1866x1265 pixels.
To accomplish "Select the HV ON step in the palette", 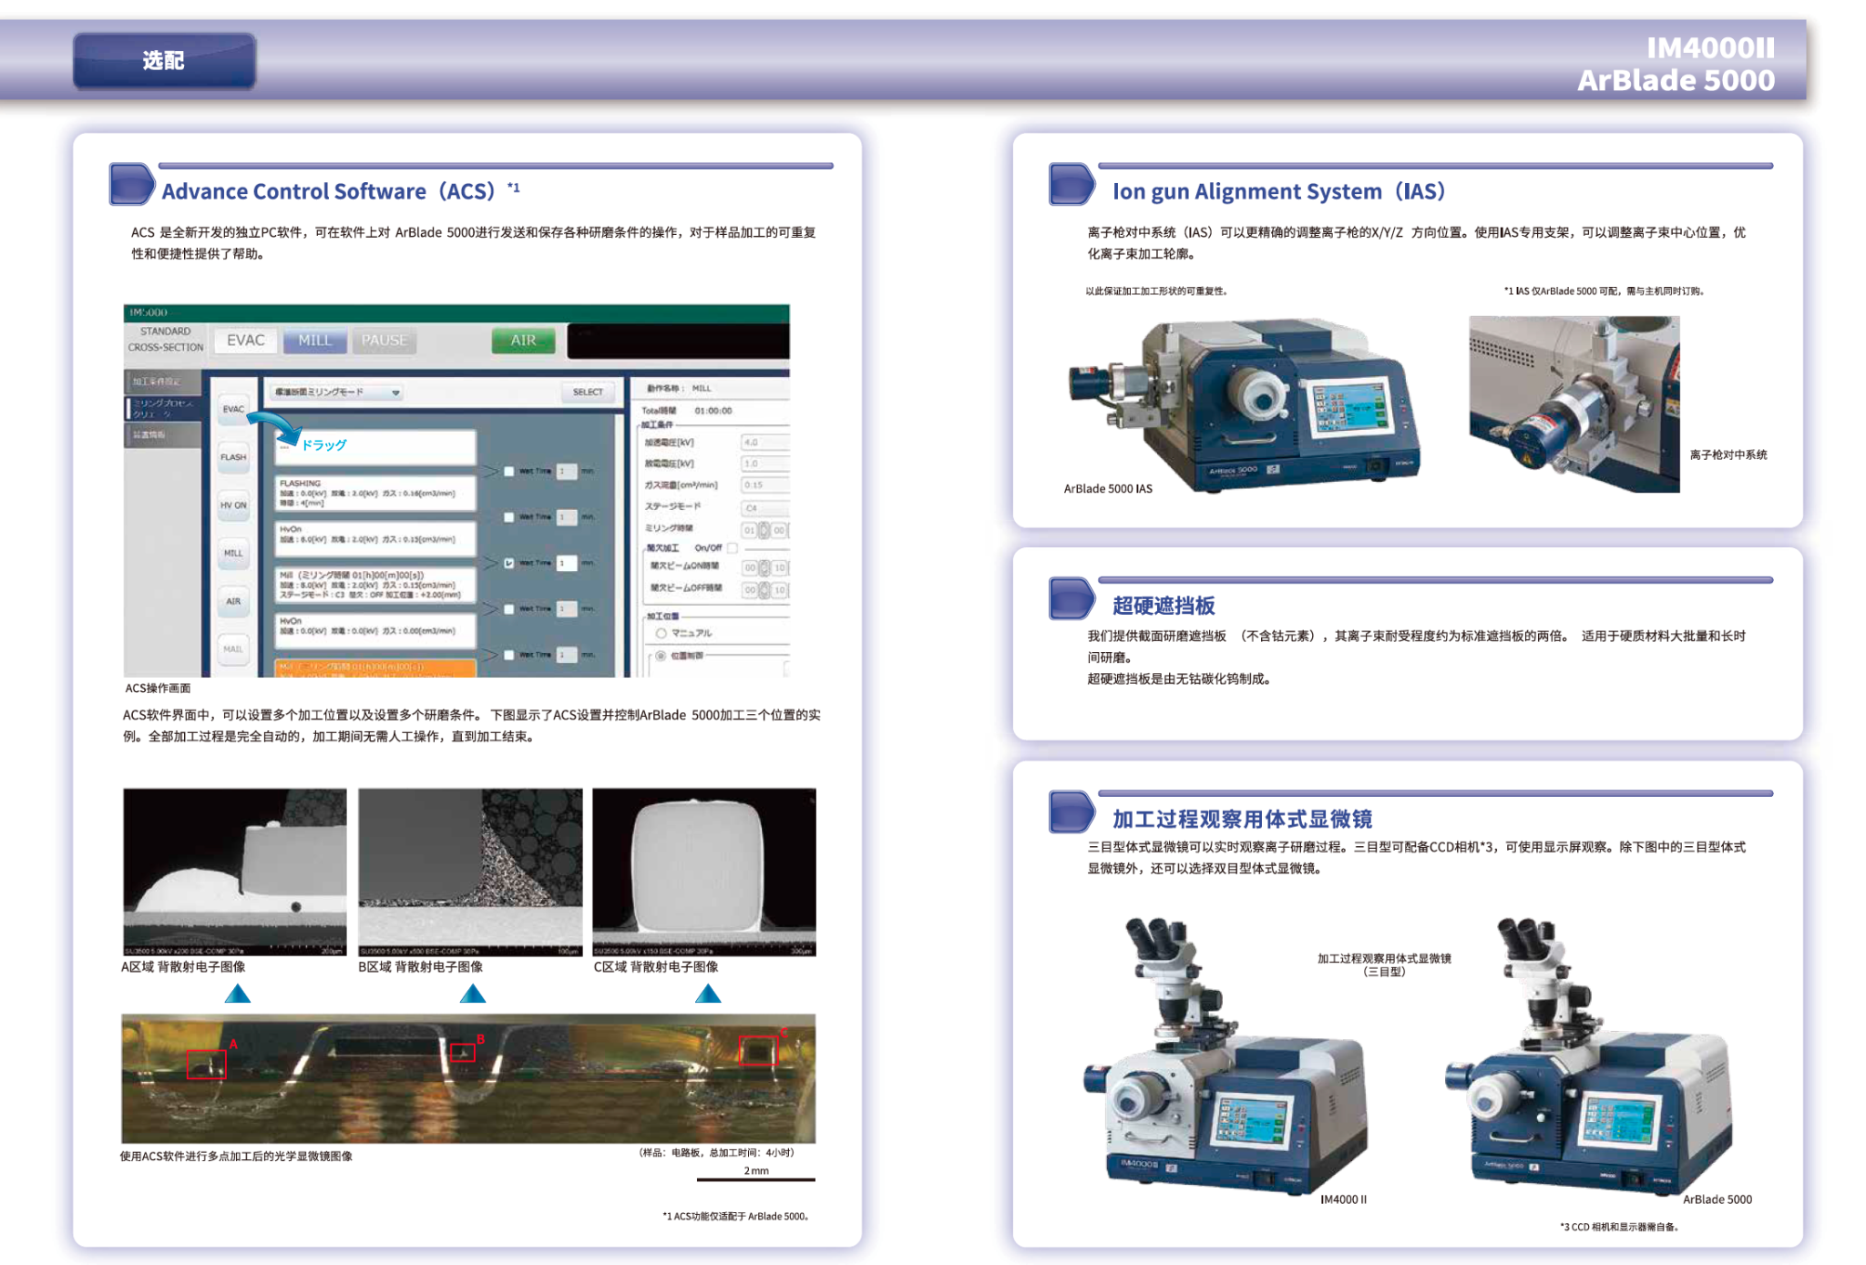I will [x=234, y=505].
